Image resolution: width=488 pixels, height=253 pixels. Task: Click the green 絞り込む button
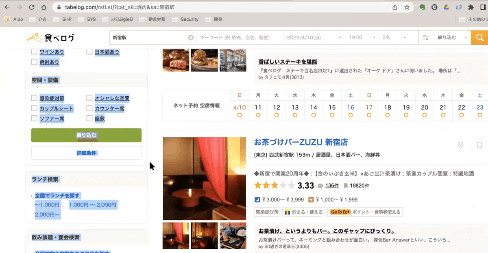86,135
